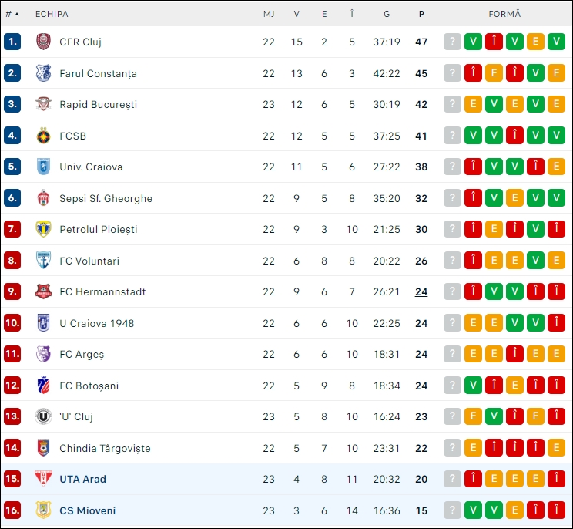Click the CFR Cluj club crest
The image size is (573, 529).
coord(43,42)
